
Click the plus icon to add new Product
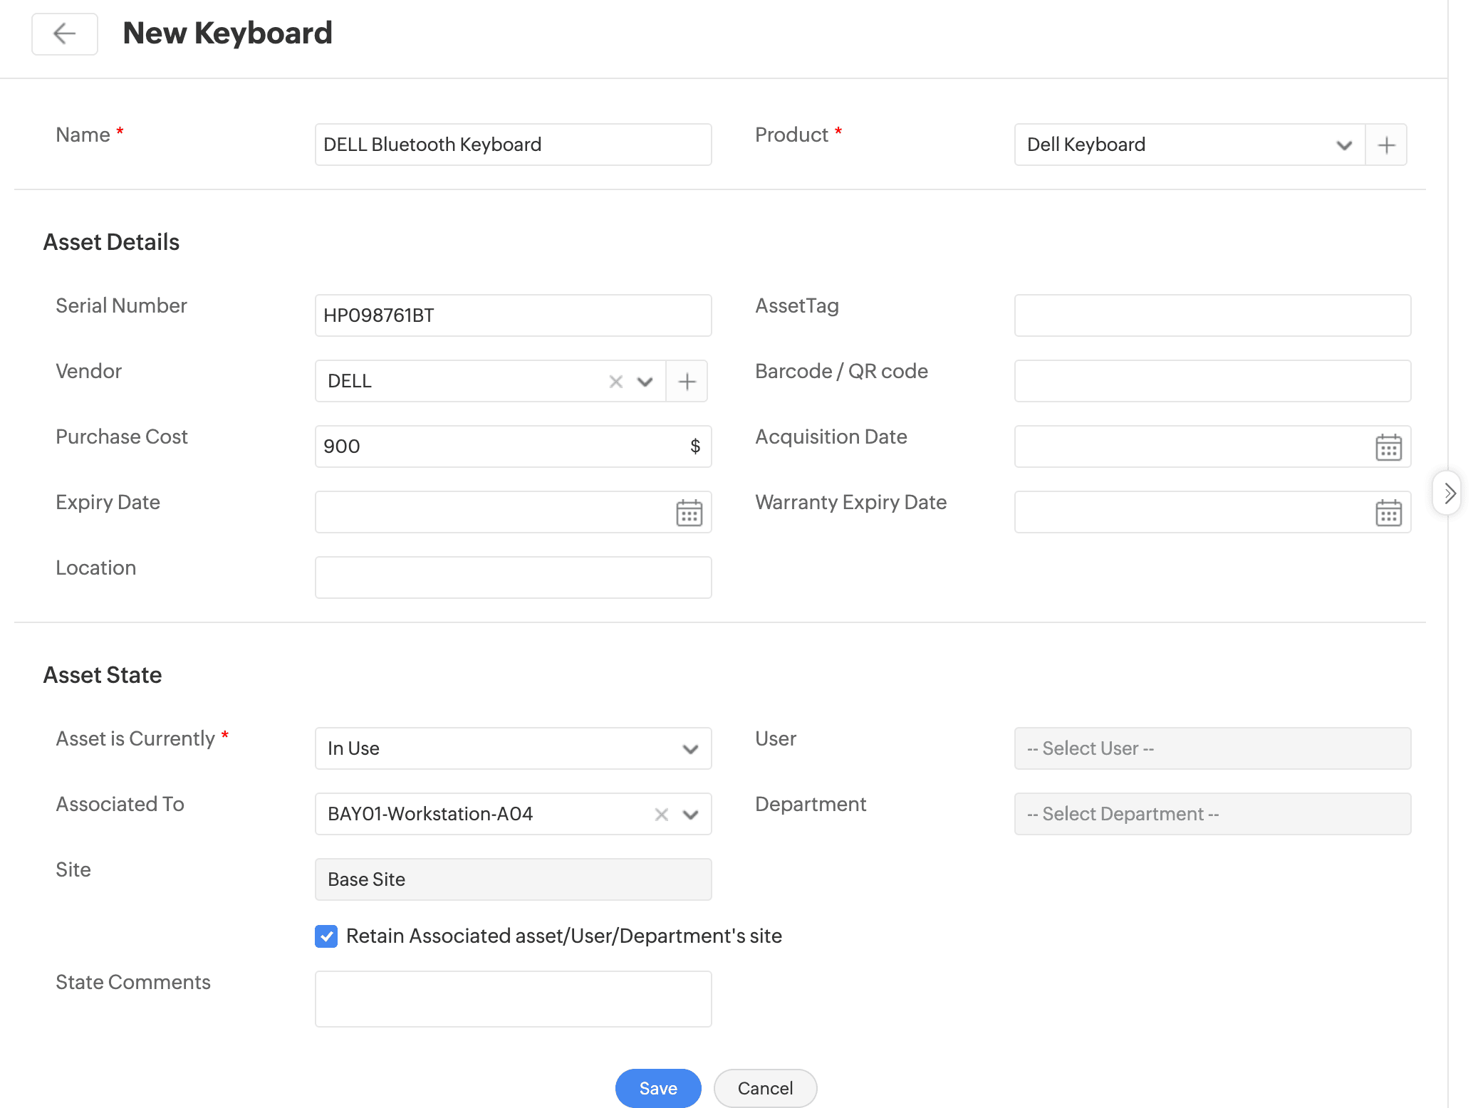(1386, 145)
